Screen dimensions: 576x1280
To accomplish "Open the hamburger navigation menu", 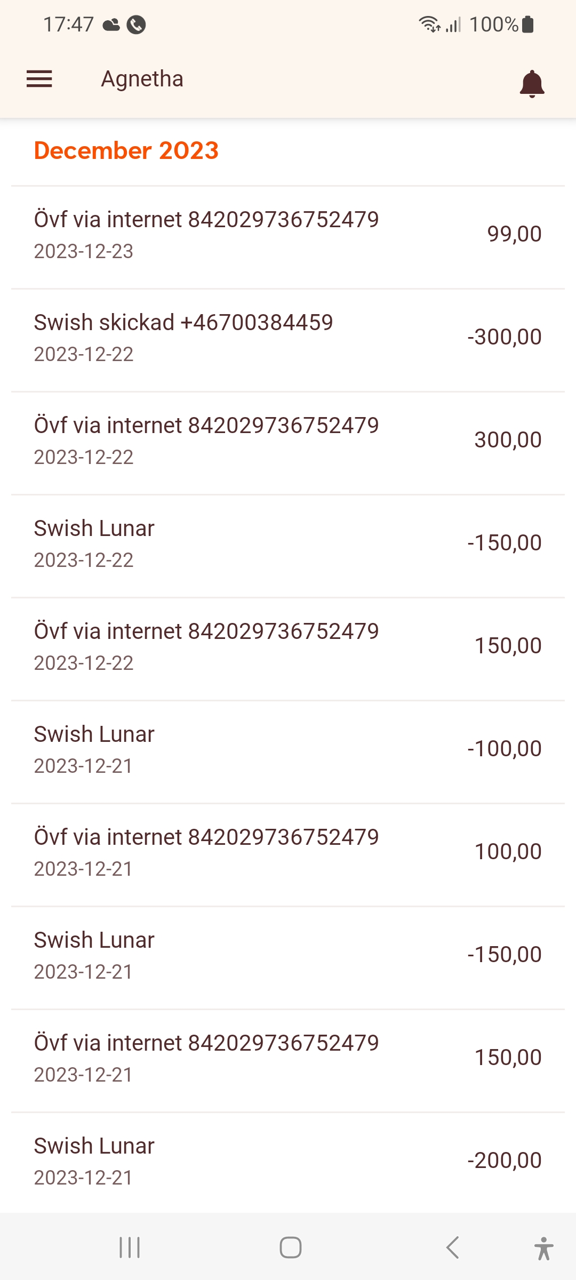I will 39,79.
